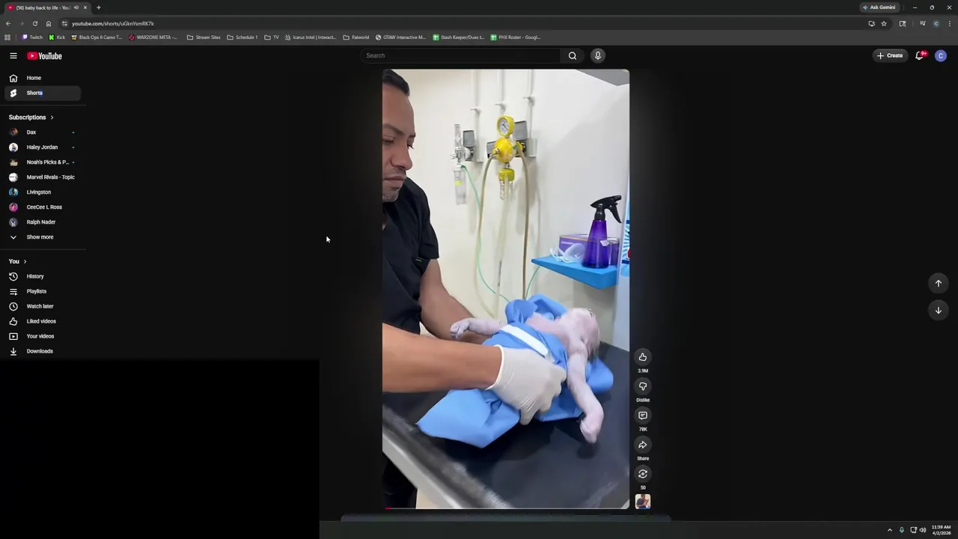Click the Ask Gemini button
This screenshot has width=958, height=539.
(x=879, y=7)
